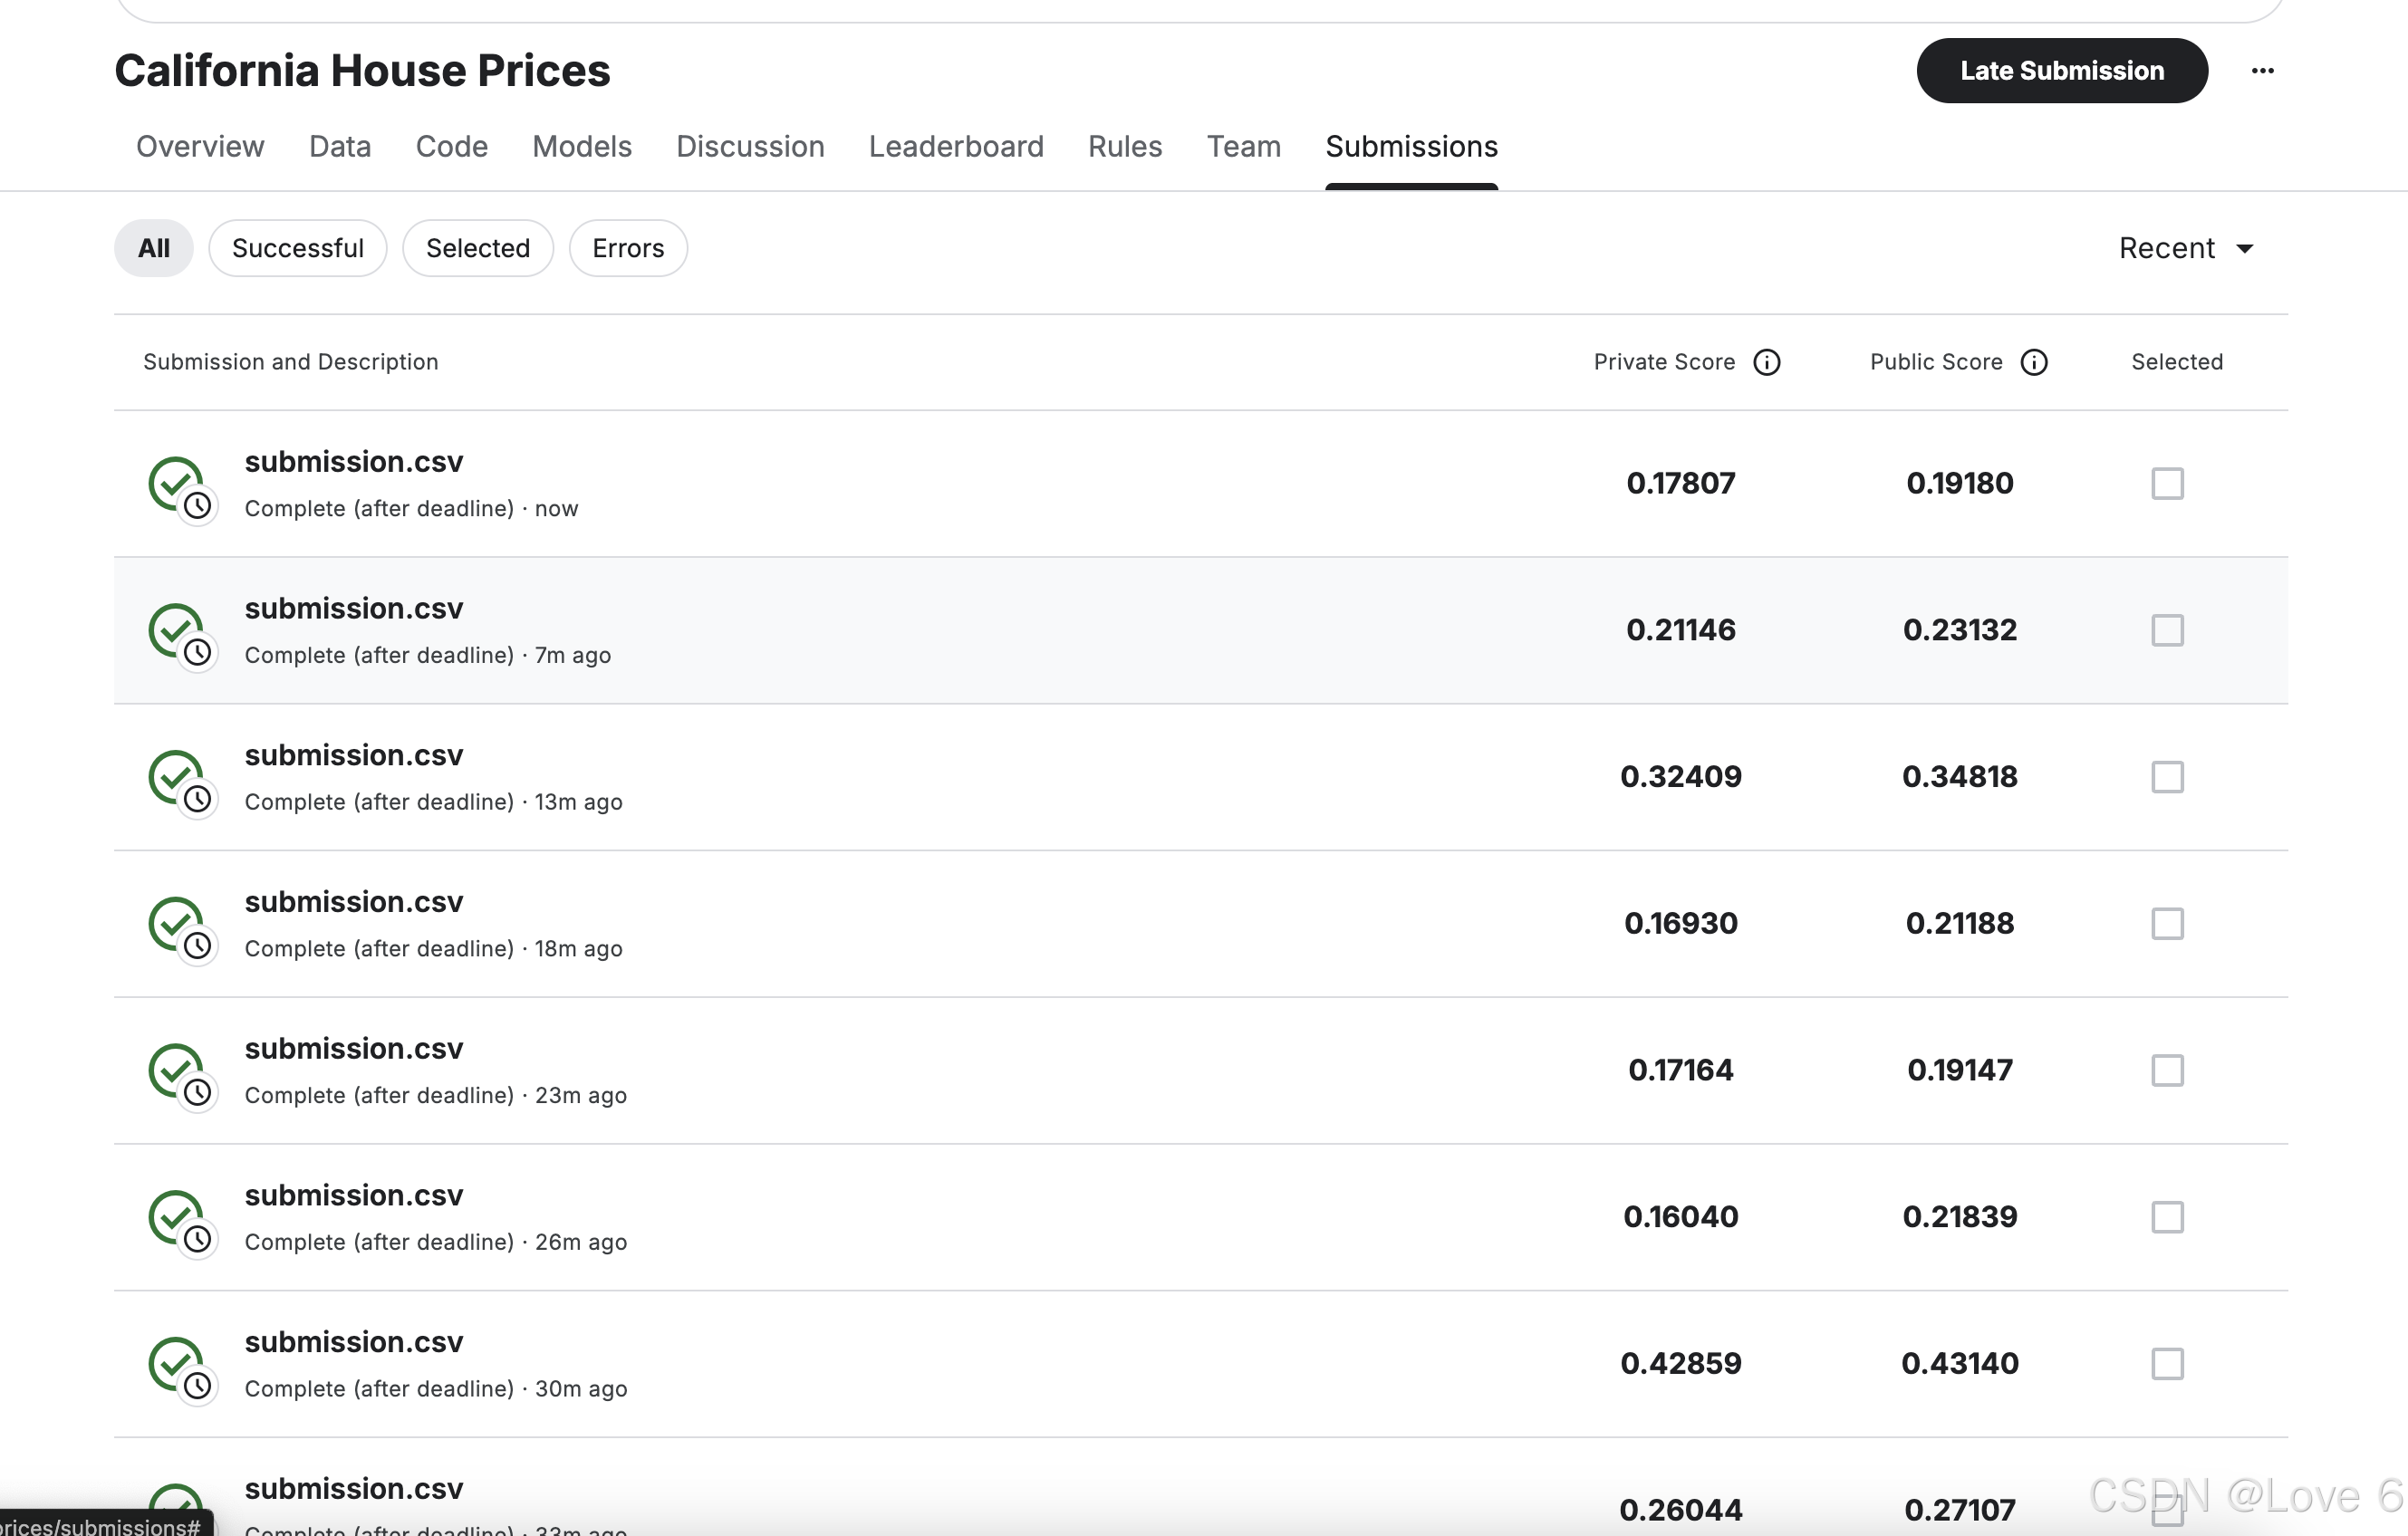Click the Late Submission button
The height and width of the screenshot is (1536, 2408).
[2062, 71]
